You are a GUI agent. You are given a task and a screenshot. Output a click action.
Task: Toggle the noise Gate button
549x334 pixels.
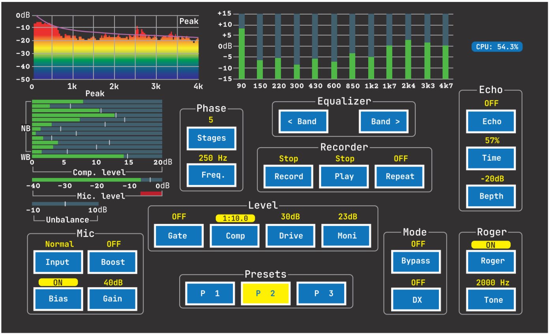(179, 236)
